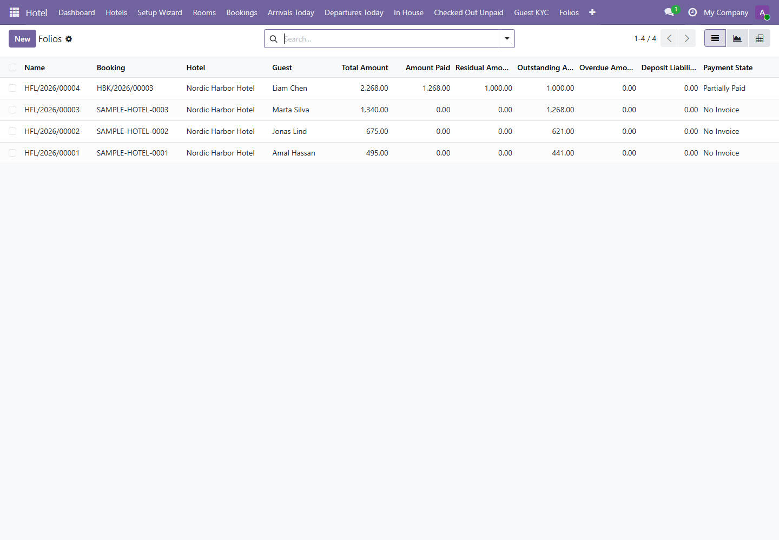Image resolution: width=779 pixels, height=540 pixels.
Task: Select the HFL/2026/00003 row checkbox
Action: 12,110
